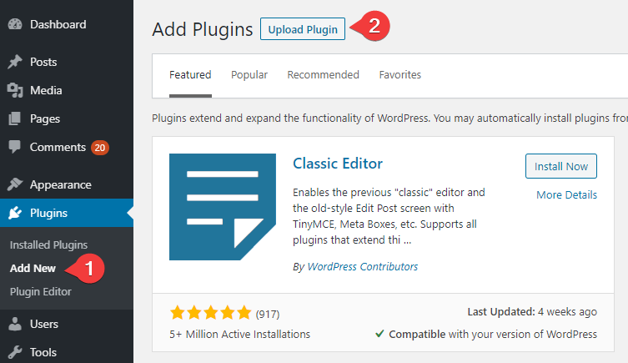
Task: Switch to the Popular tab
Action: pos(249,75)
